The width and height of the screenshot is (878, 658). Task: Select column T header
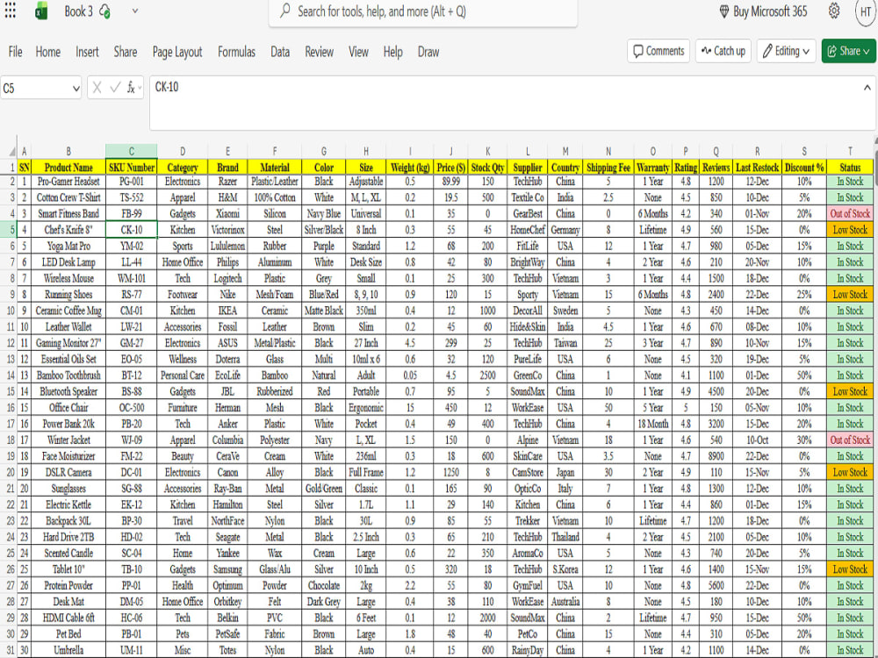(x=850, y=151)
